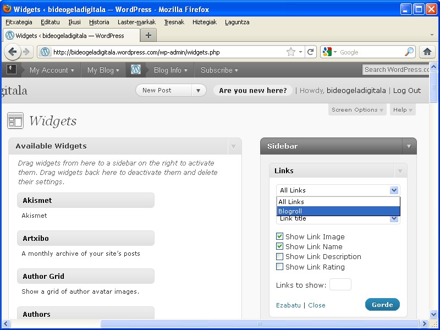The width and height of the screenshot is (440, 330).
Task: Select the Artxibo widget title bar
Action: tap(86, 238)
